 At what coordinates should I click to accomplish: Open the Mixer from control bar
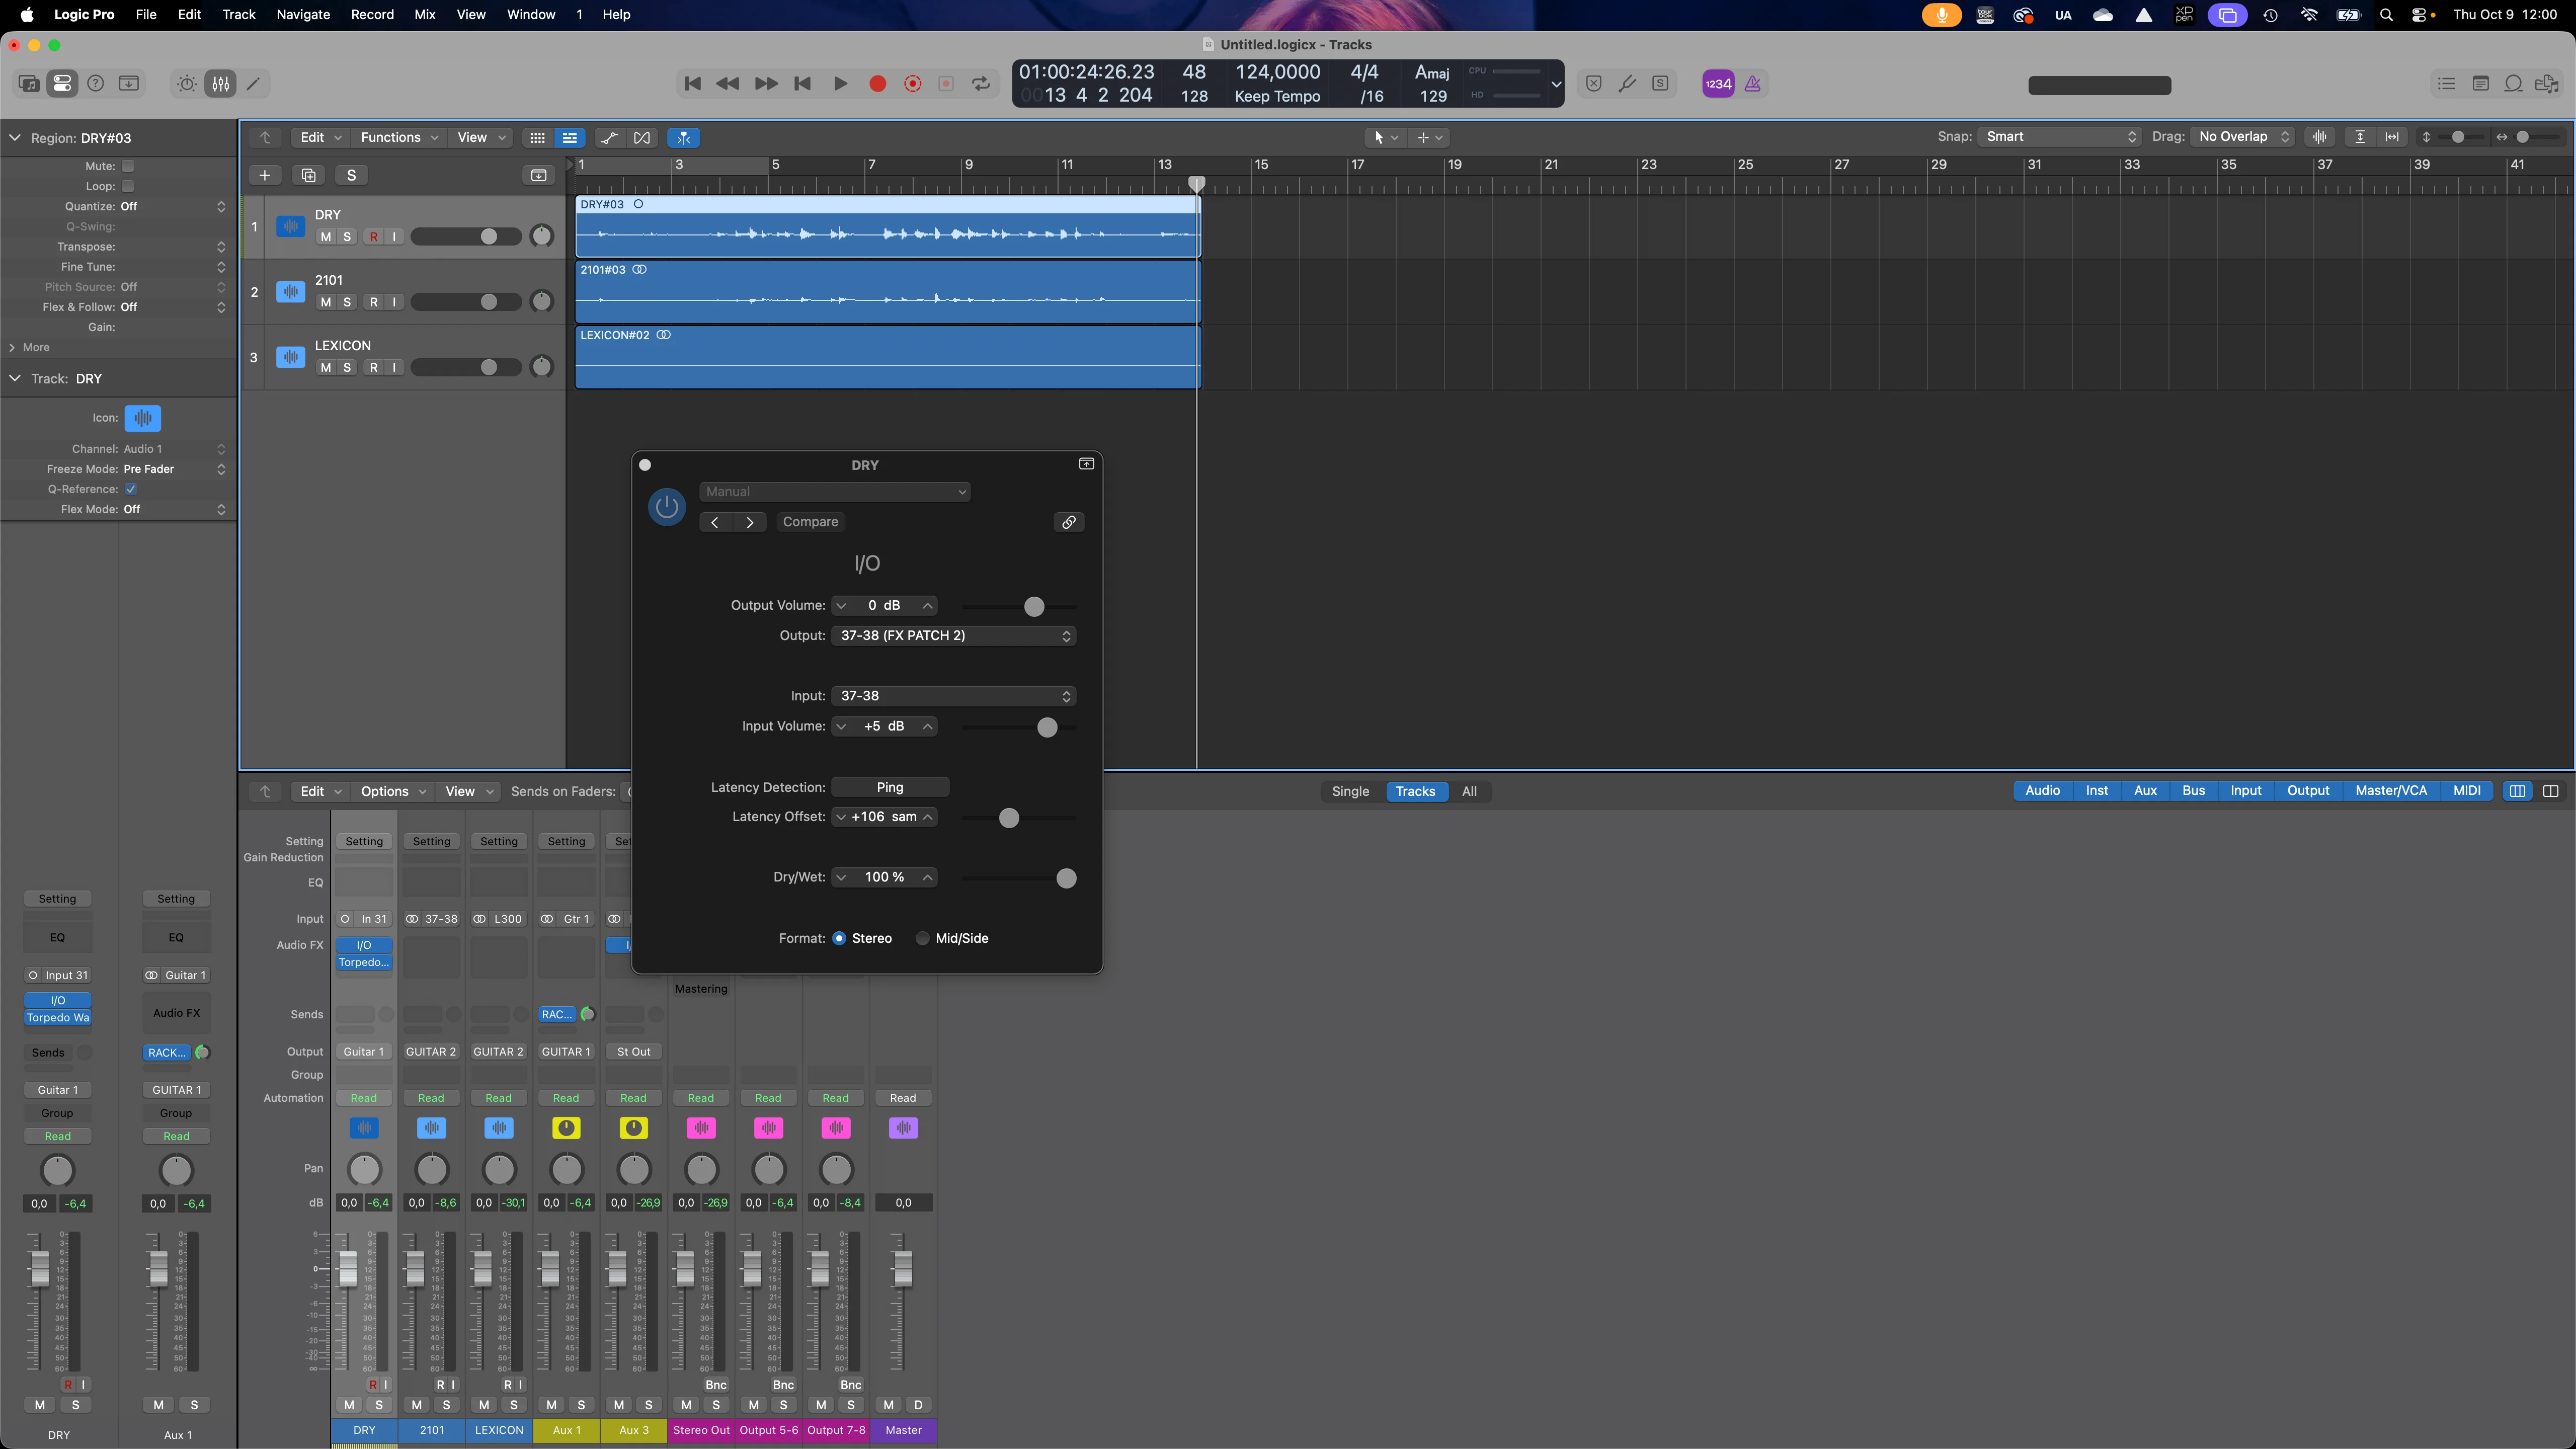(x=220, y=84)
